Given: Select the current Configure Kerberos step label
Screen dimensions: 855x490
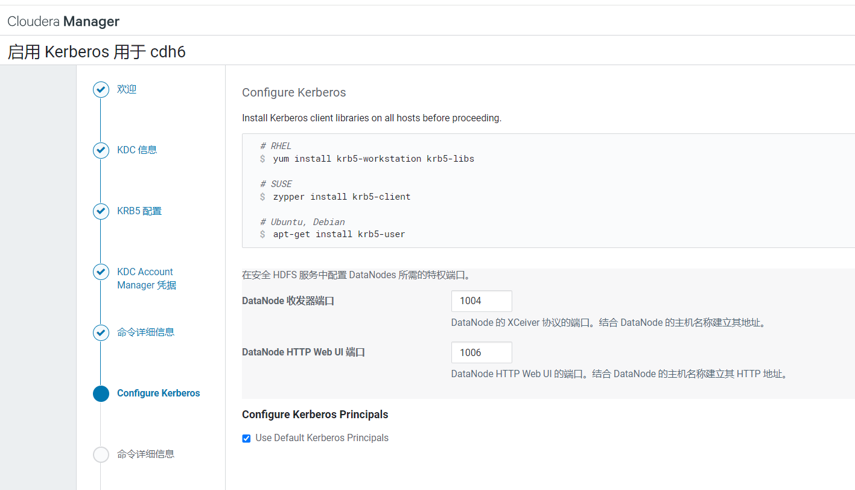Looking at the screenshot, I should [x=159, y=393].
